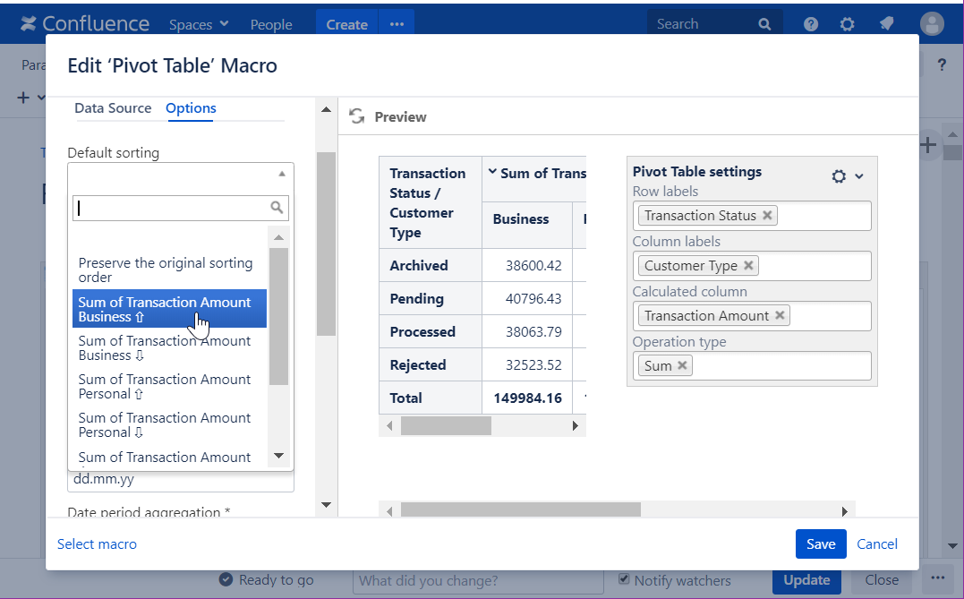Viewport: 964px width, 599px height.
Task: Click the help question mark icon in the navbar
Action: pos(810,24)
